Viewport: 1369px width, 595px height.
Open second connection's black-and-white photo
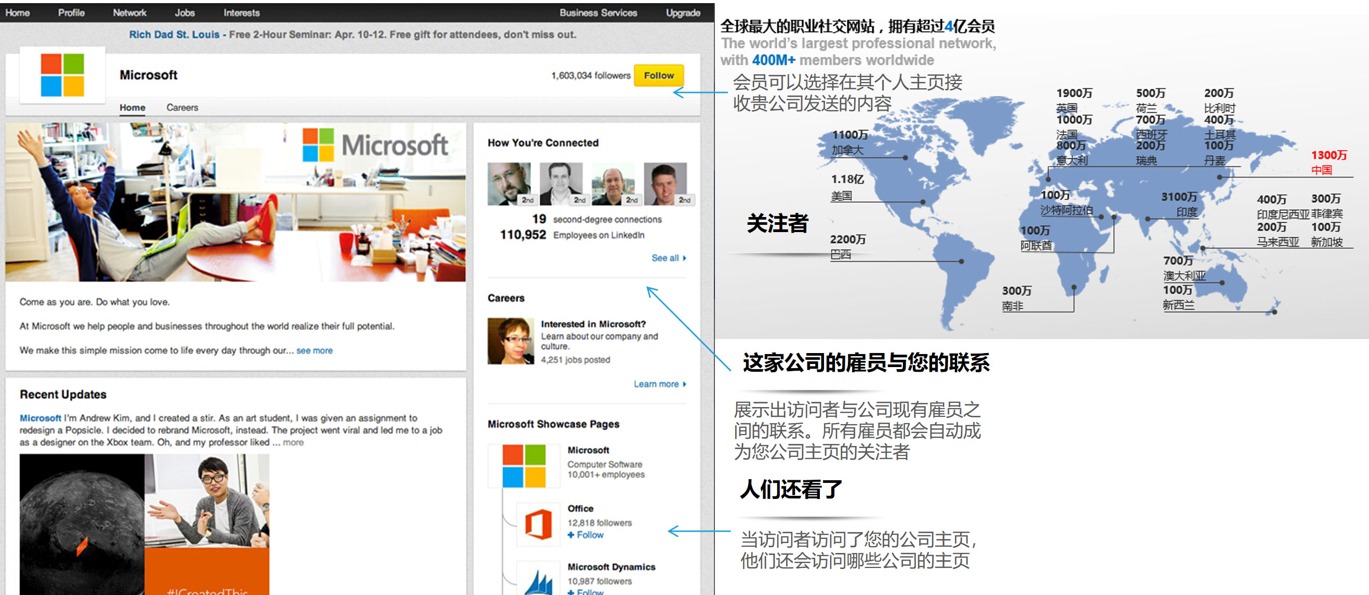562,184
